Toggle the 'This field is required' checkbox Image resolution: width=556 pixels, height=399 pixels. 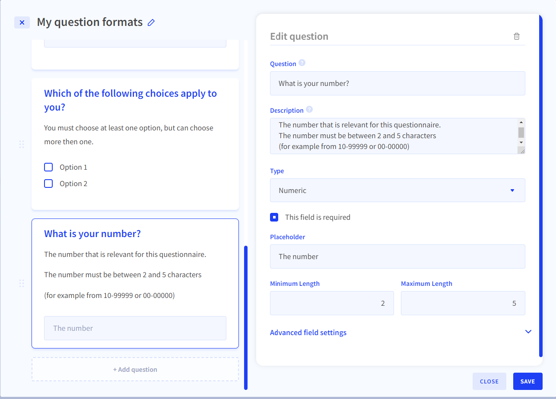tap(274, 217)
